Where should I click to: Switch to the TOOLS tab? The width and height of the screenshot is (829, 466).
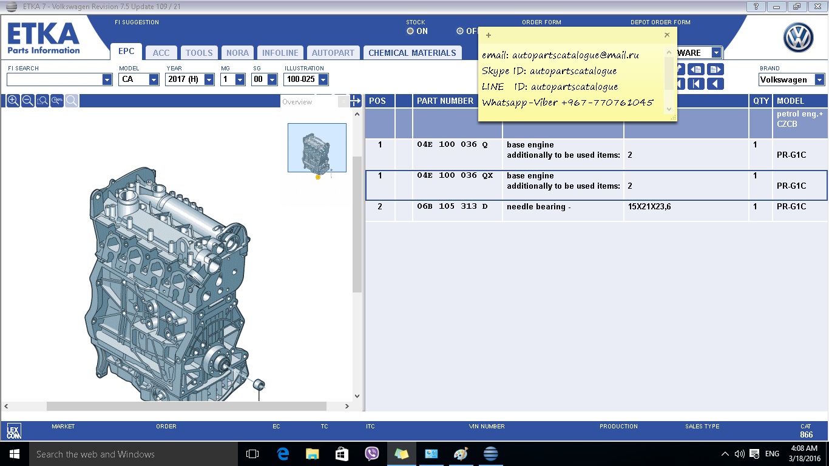[x=199, y=53]
